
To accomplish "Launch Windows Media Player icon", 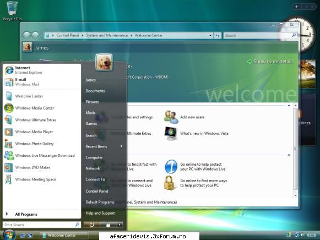I will pyautogui.click(x=9, y=132).
